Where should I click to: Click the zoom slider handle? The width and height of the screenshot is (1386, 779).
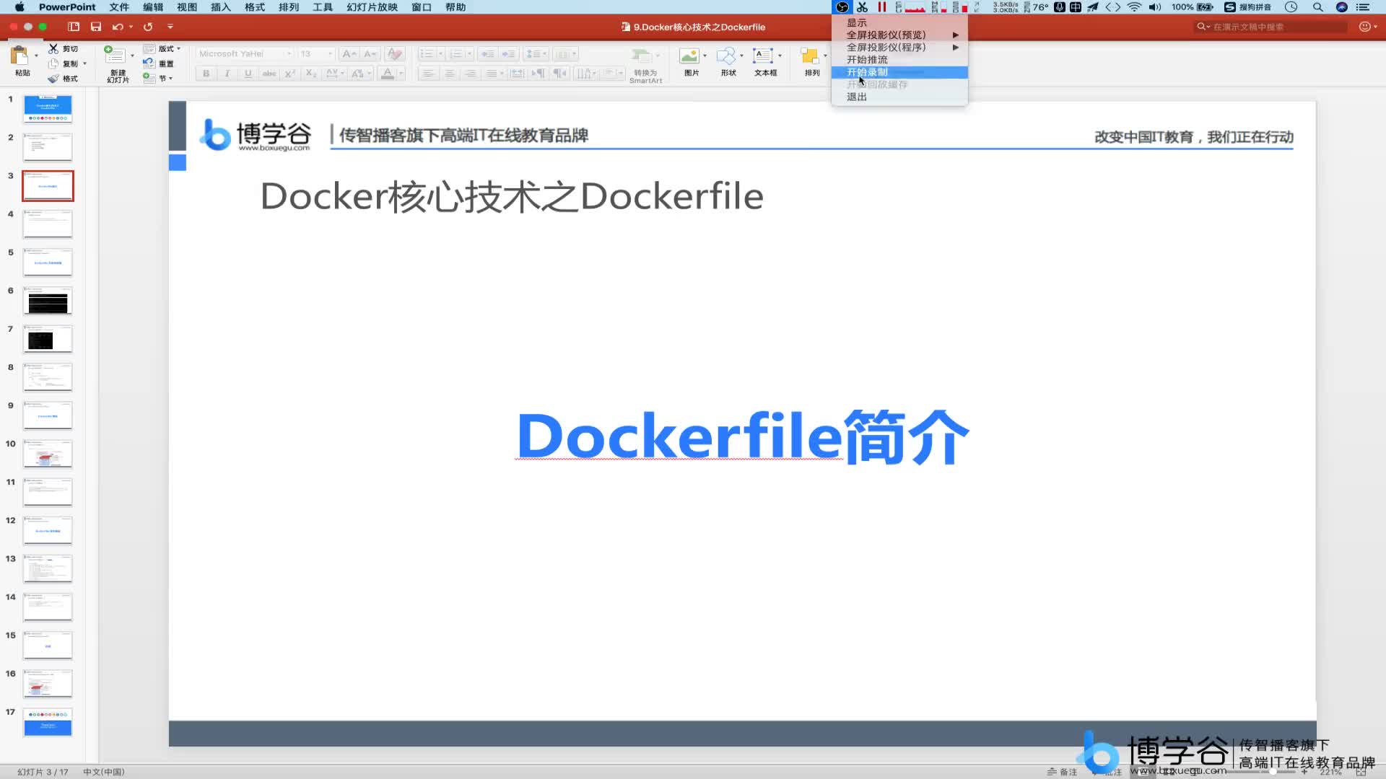pos(1273,771)
